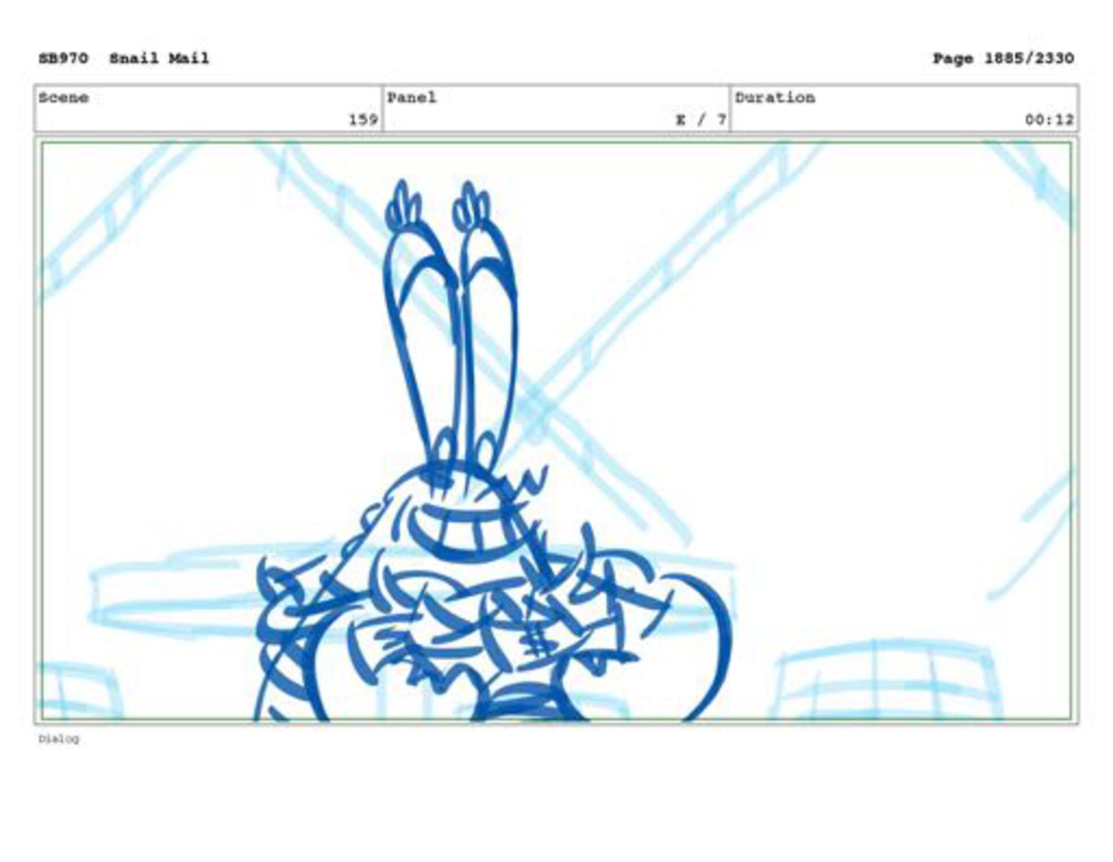Click the 'Panel' header label
1113x862 pixels.
[411, 97]
